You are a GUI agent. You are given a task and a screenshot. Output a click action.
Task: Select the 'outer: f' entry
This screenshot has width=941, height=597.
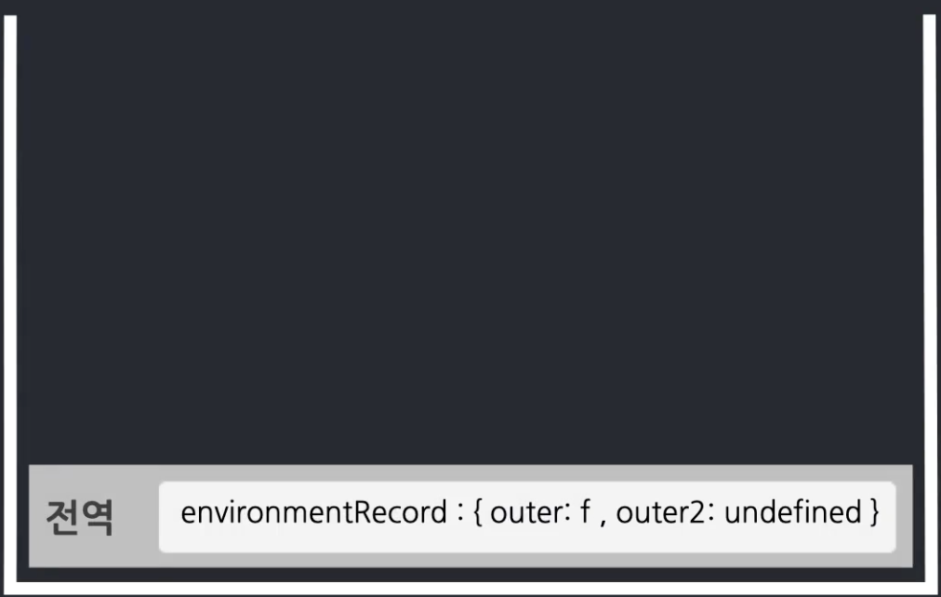[540, 512]
